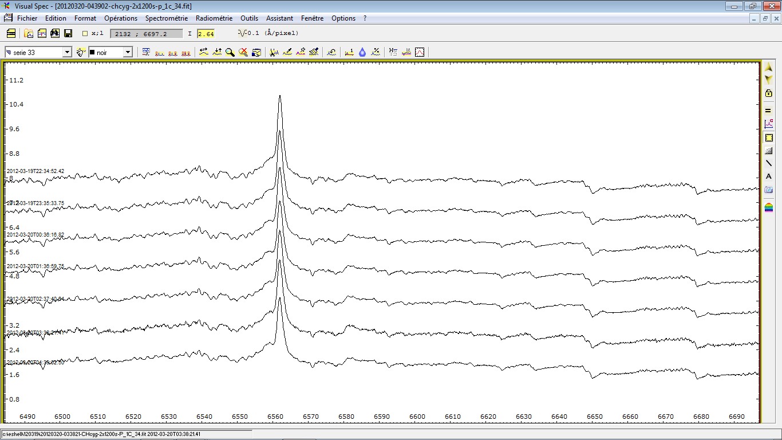
Task: Click the rainbow spectrum color icon
Action: [x=769, y=207]
